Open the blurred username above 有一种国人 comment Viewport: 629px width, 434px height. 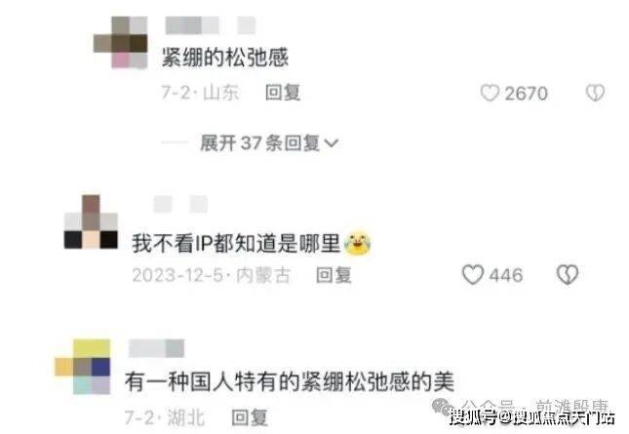(156, 348)
